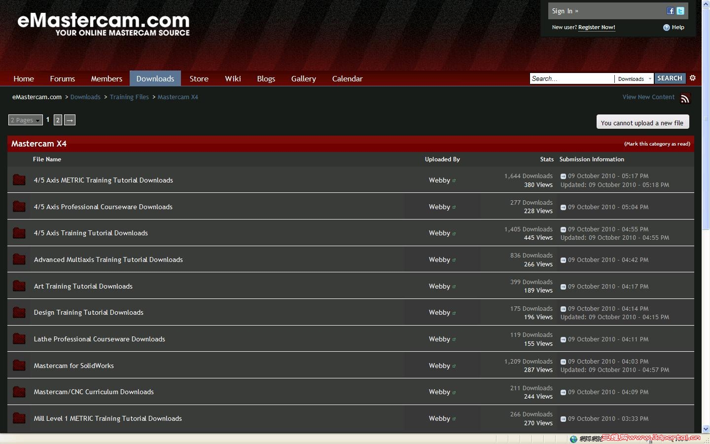Click Training Files breadcrumb link
The width and height of the screenshot is (710, 444).
click(x=129, y=97)
